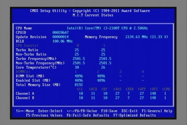Screen dimensions: 187x125
Task: Click the tCL column header
Action: pyautogui.click(x=80, y=89)
